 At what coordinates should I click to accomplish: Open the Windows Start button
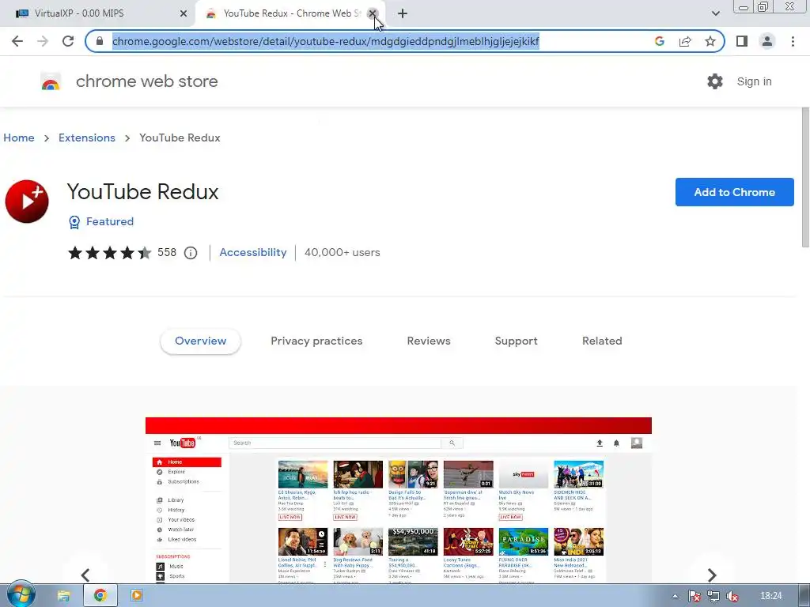[x=21, y=594]
